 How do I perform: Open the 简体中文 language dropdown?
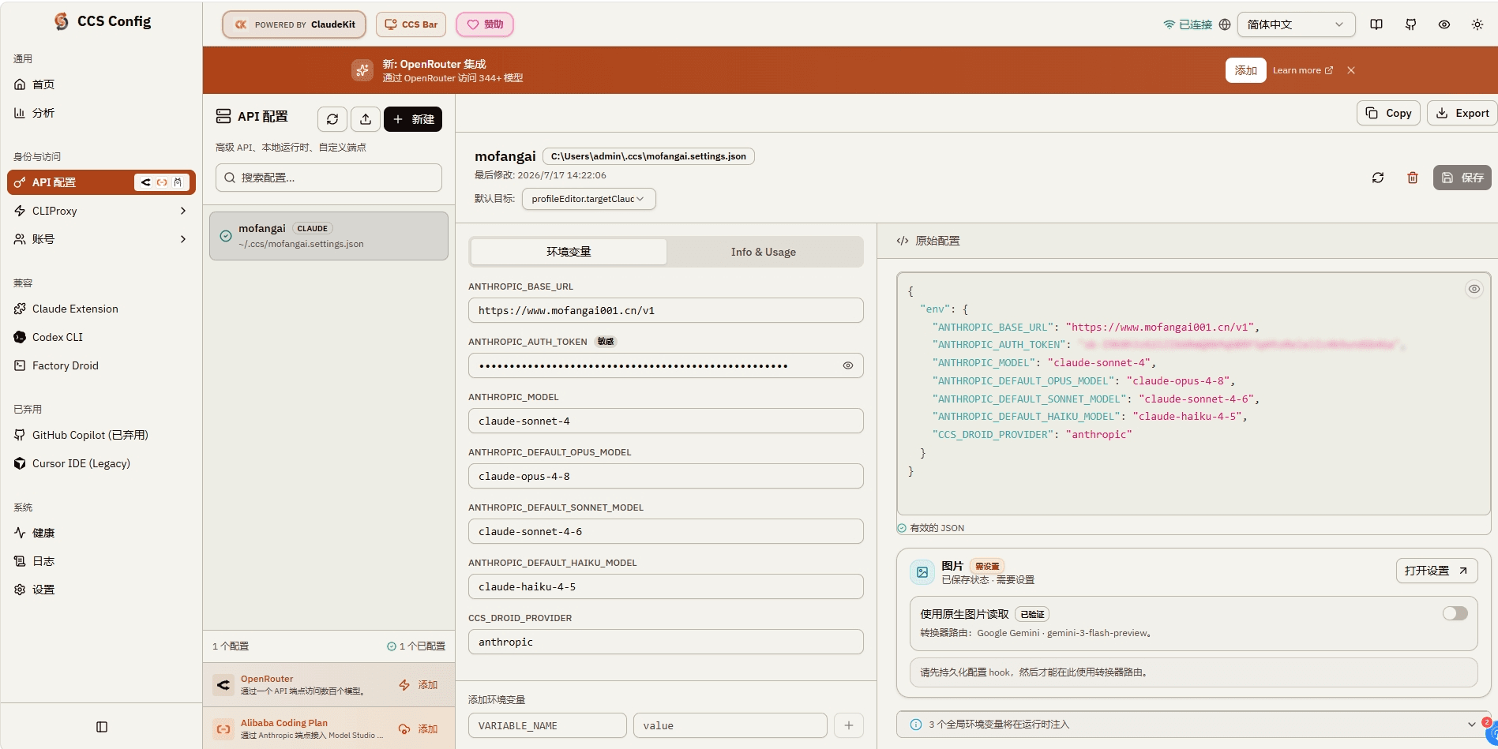pyautogui.click(x=1296, y=24)
